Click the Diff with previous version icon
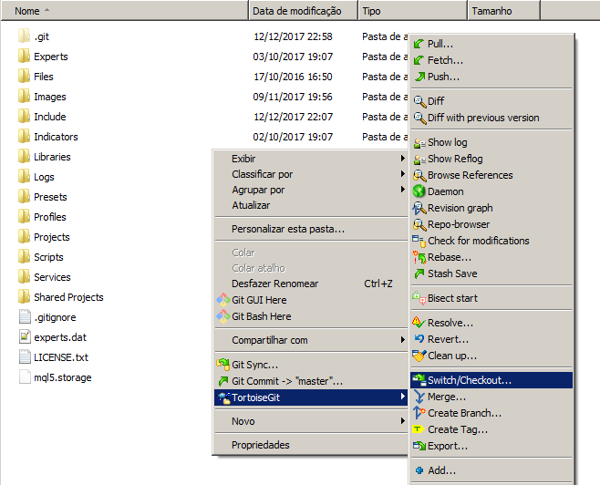This screenshot has width=600, height=485. tap(419, 118)
